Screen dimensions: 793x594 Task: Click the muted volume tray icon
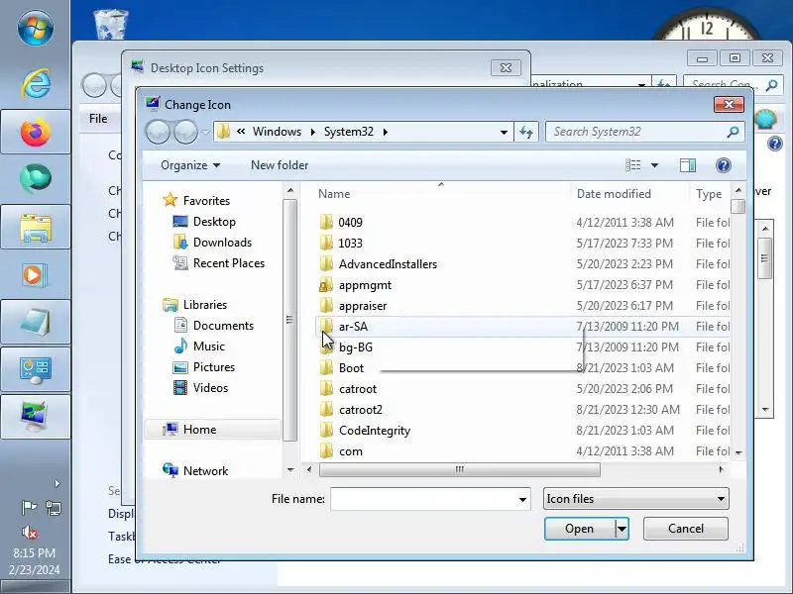click(x=29, y=532)
